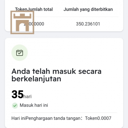Click the total amount value ending in 0000
The width and height of the screenshot is (128, 128).
[x=34, y=24]
